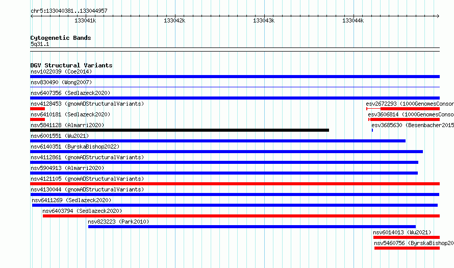The width and height of the screenshot is (454, 268).
Task: Open nsv4130044 (gnomADStructuralVariants) label
Action: pos(87,189)
